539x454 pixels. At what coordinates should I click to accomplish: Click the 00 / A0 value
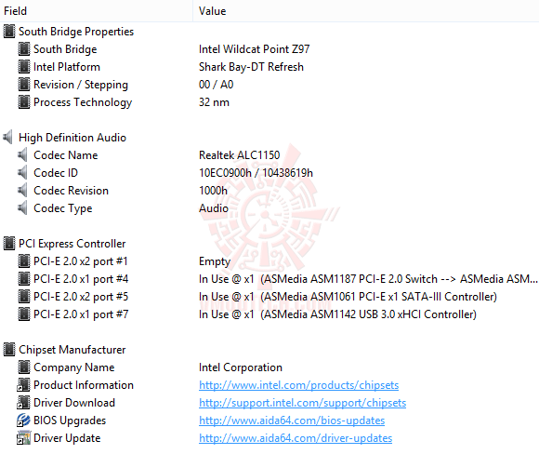pyautogui.click(x=216, y=85)
